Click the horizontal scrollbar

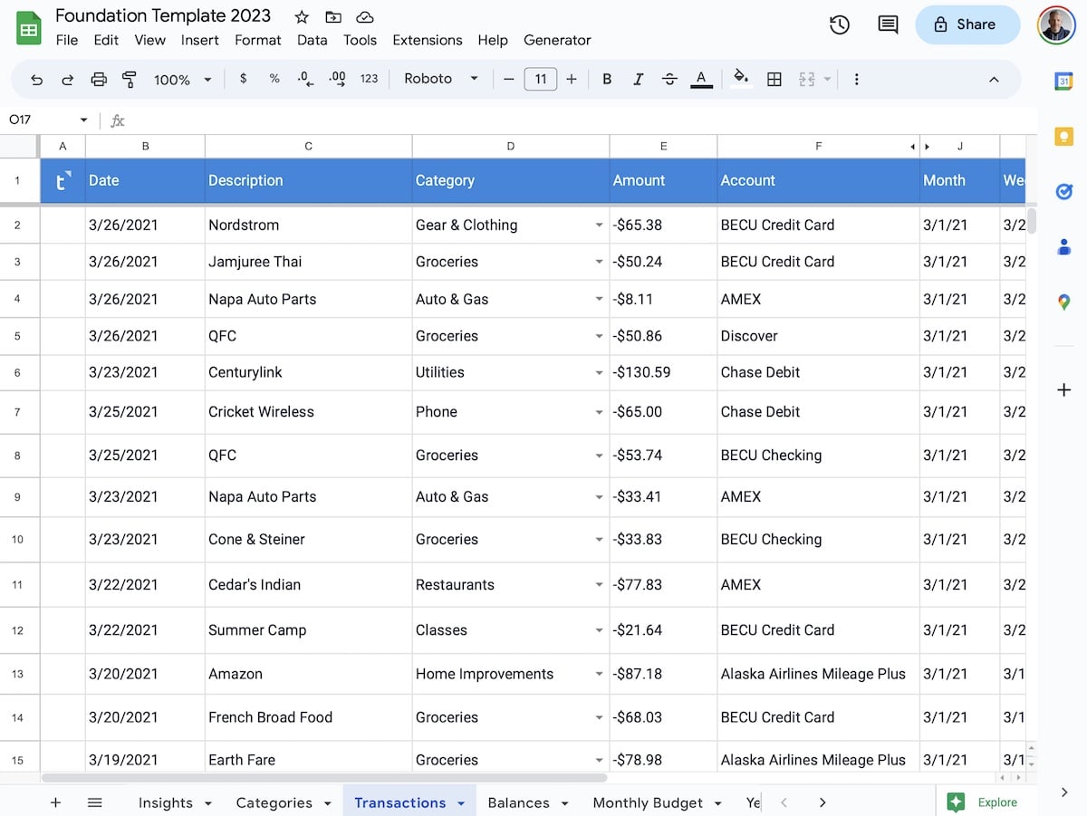pos(324,778)
